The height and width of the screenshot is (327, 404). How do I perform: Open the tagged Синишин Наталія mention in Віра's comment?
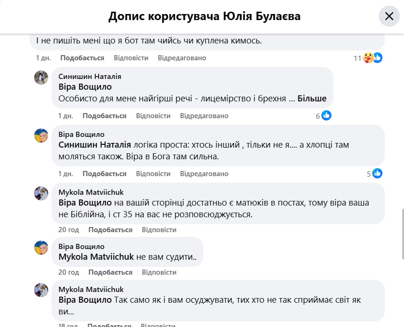point(95,145)
